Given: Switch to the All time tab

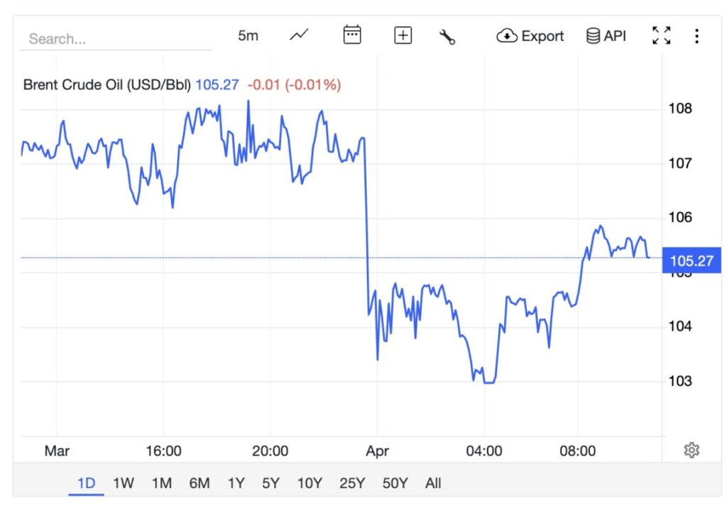Looking at the screenshot, I should [x=433, y=482].
